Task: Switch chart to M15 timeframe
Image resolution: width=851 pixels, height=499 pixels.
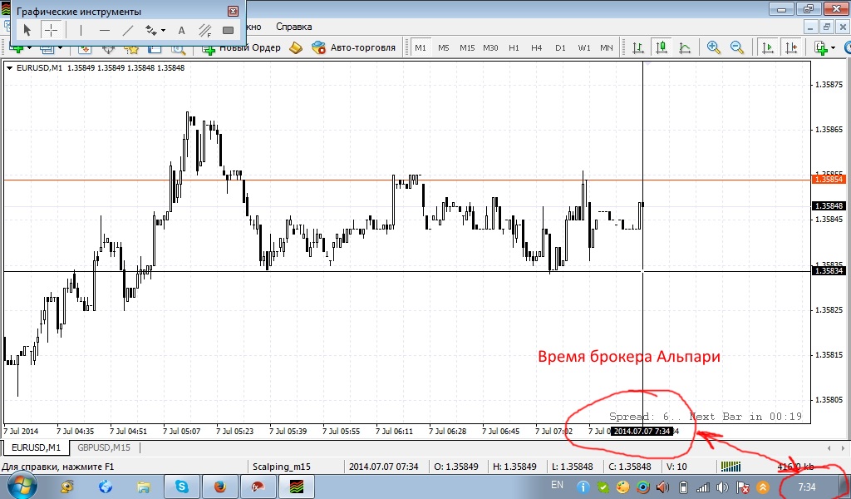Action: pos(467,47)
